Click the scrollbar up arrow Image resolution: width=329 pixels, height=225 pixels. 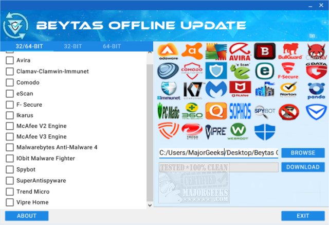tap(150, 52)
